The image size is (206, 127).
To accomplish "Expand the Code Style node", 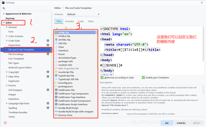I will click(x=7, y=41).
